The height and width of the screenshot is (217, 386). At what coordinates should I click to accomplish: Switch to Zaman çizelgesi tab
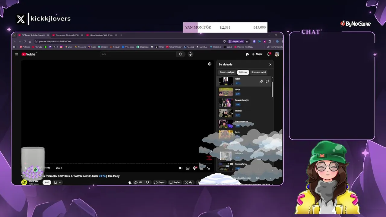pyautogui.click(x=227, y=72)
